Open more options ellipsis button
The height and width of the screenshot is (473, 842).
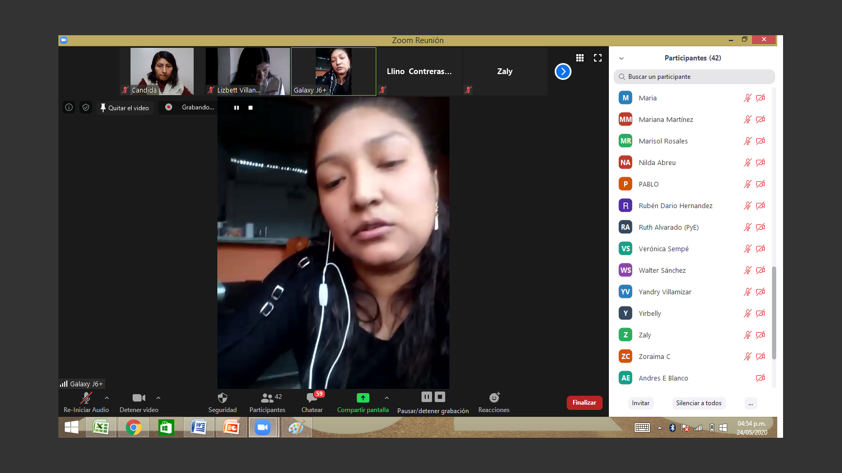tap(751, 403)
